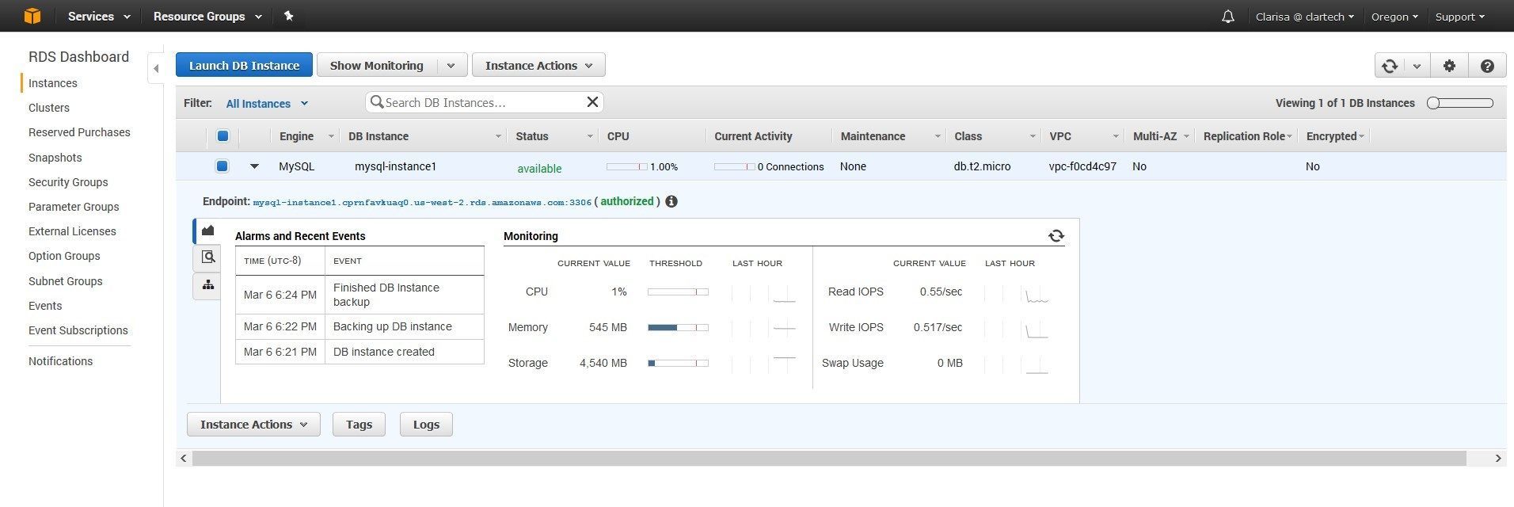Open the notifications bell
The width and height of the screenshot is (1514, 507).
click(x=1227, y=17)
